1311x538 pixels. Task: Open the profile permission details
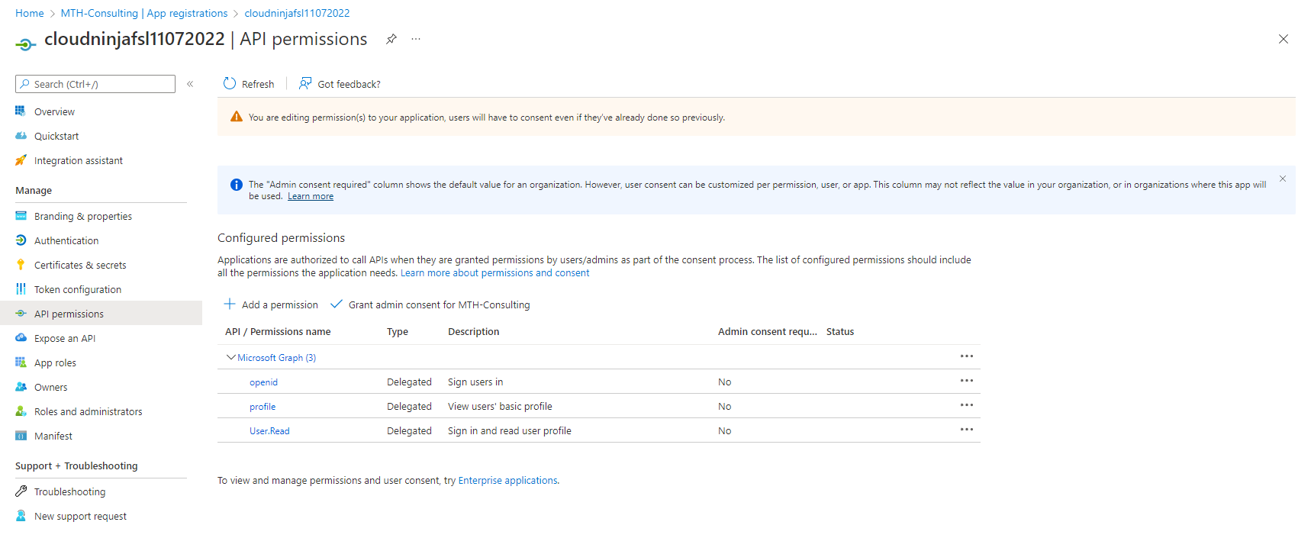pos(263,406)
